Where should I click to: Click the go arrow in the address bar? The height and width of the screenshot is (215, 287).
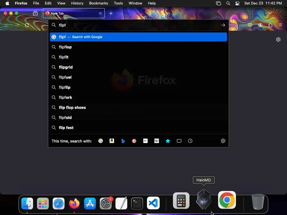tap(223, 25)
